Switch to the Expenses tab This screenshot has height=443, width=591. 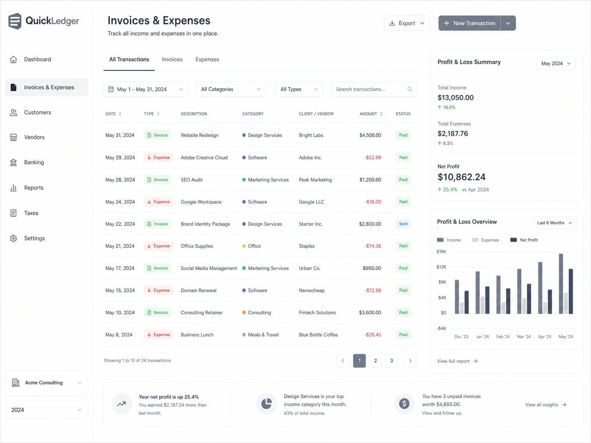point(207,59)
